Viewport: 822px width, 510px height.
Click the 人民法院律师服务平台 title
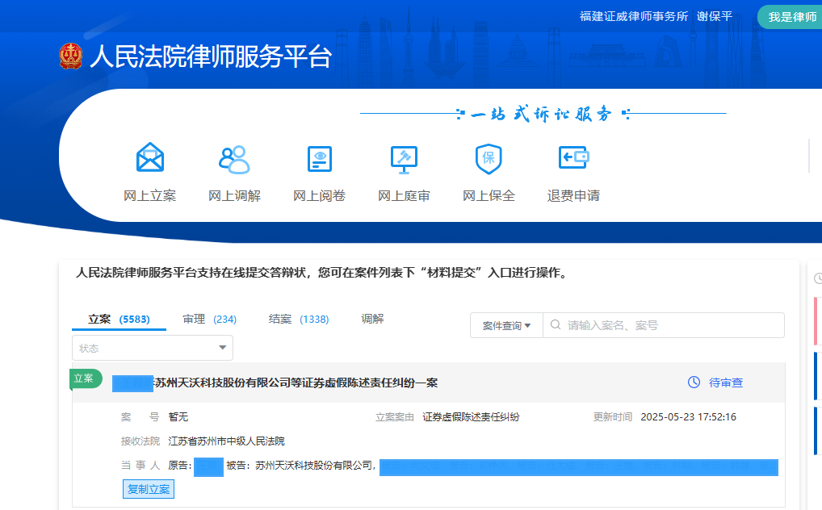click(211, 56)
